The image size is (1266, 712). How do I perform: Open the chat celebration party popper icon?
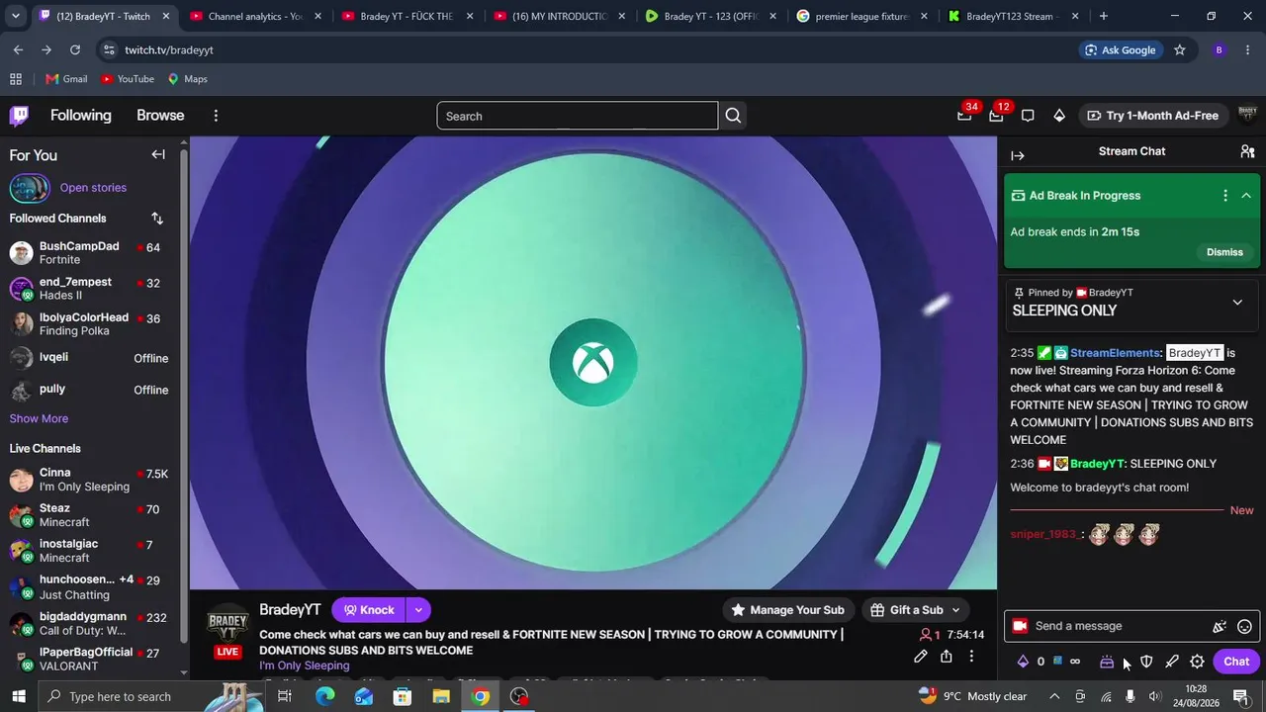1220,626
